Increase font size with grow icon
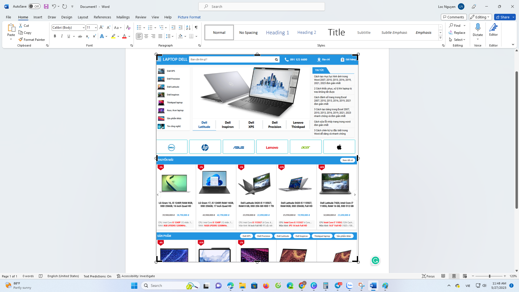Image resolution: width=519 pixels, height=292 pixels. [101, 27]
